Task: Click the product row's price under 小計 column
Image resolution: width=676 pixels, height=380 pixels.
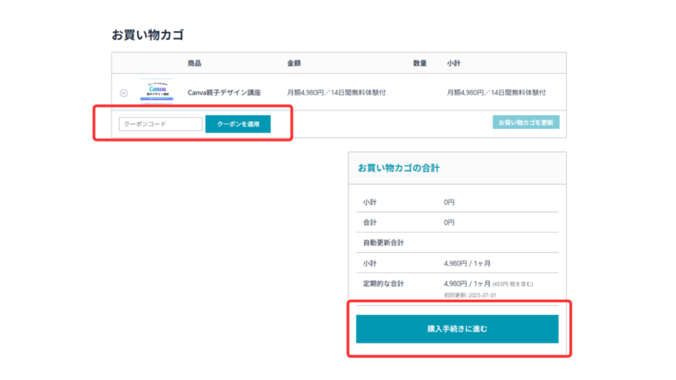Action: (x=497, y=92)
